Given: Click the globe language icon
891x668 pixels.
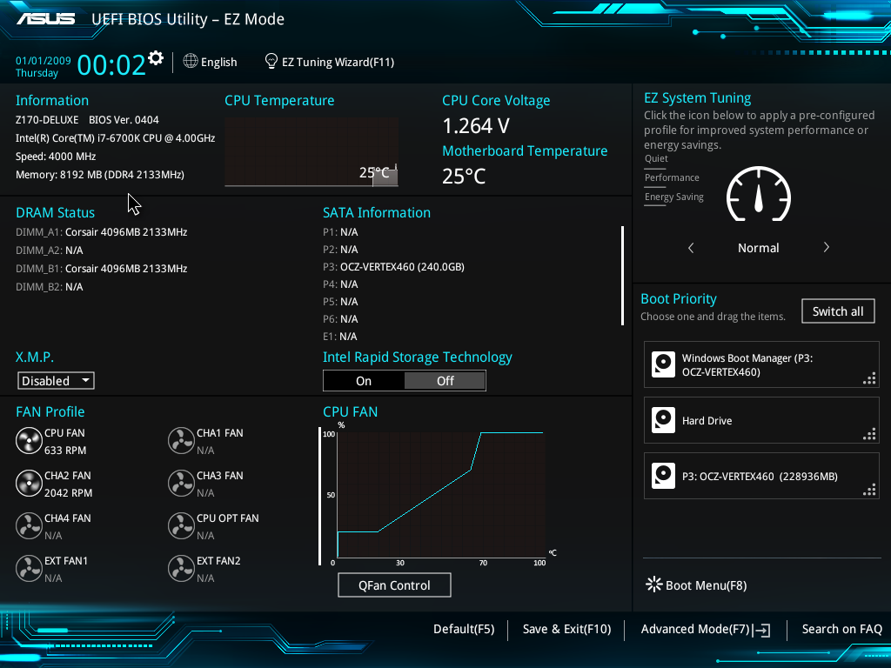Looking at the screenshot, I should click(191, 62).
